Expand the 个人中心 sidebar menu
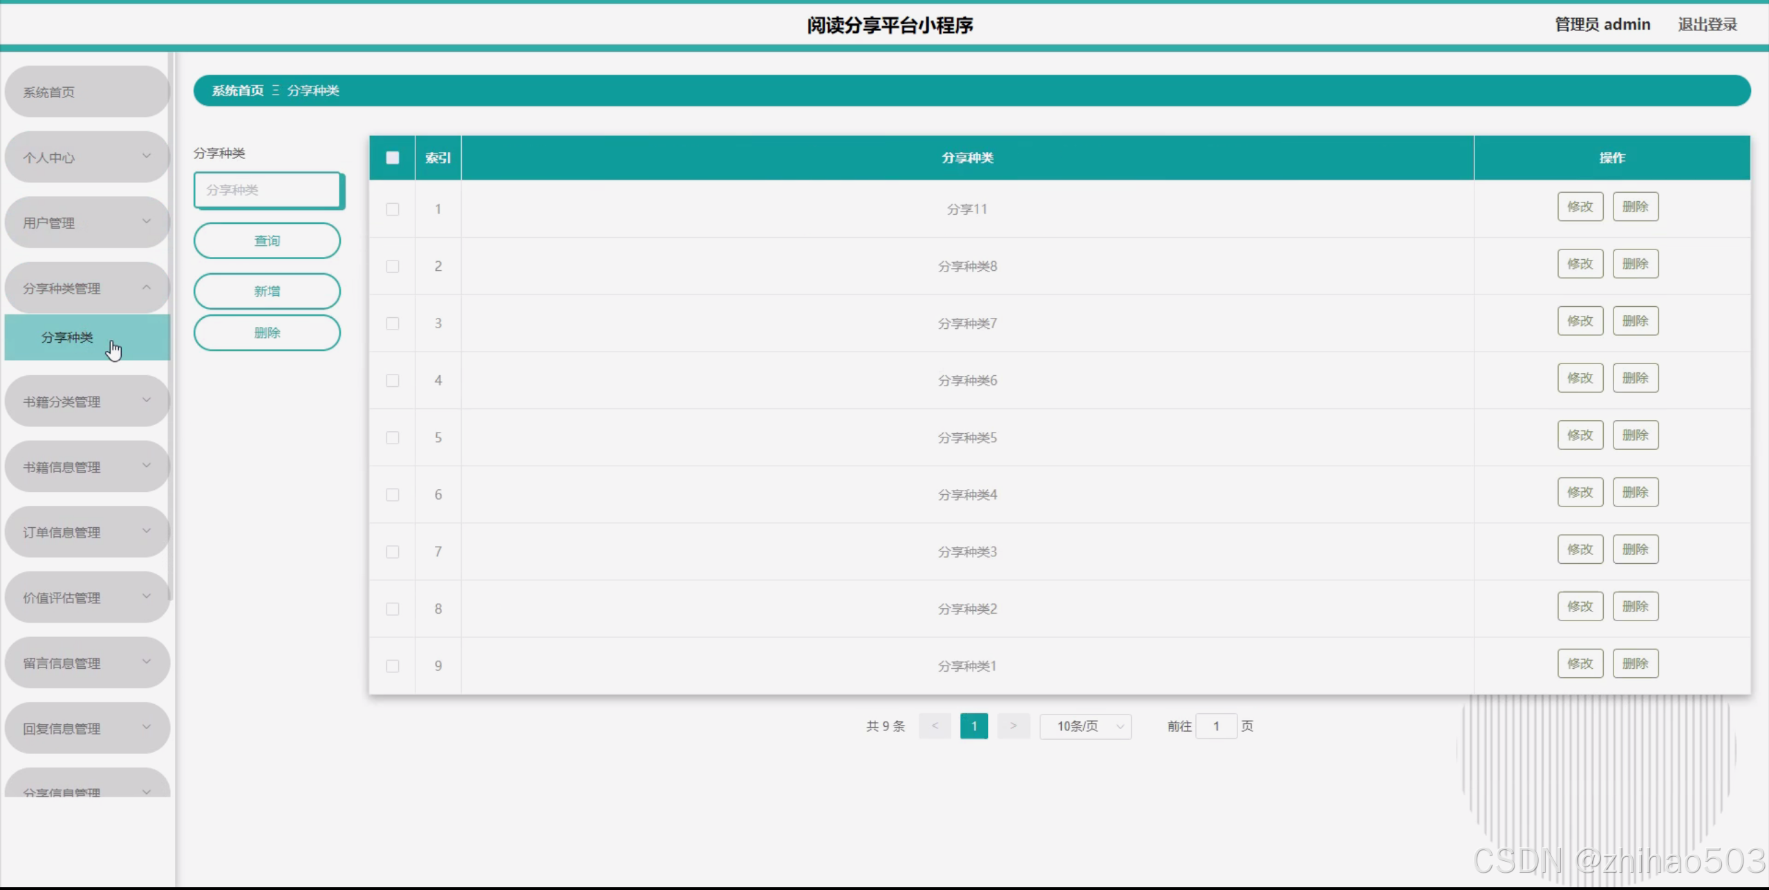1769x890 pixels. click(x=86, y=158)
